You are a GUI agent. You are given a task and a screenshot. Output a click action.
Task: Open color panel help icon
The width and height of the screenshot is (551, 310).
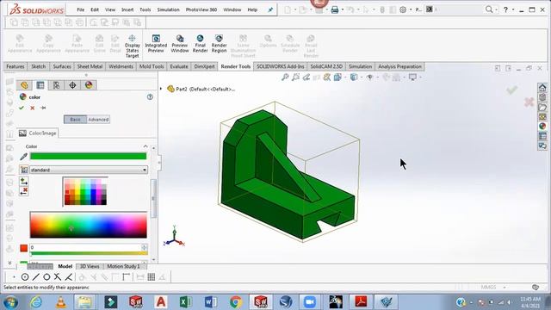150,97
